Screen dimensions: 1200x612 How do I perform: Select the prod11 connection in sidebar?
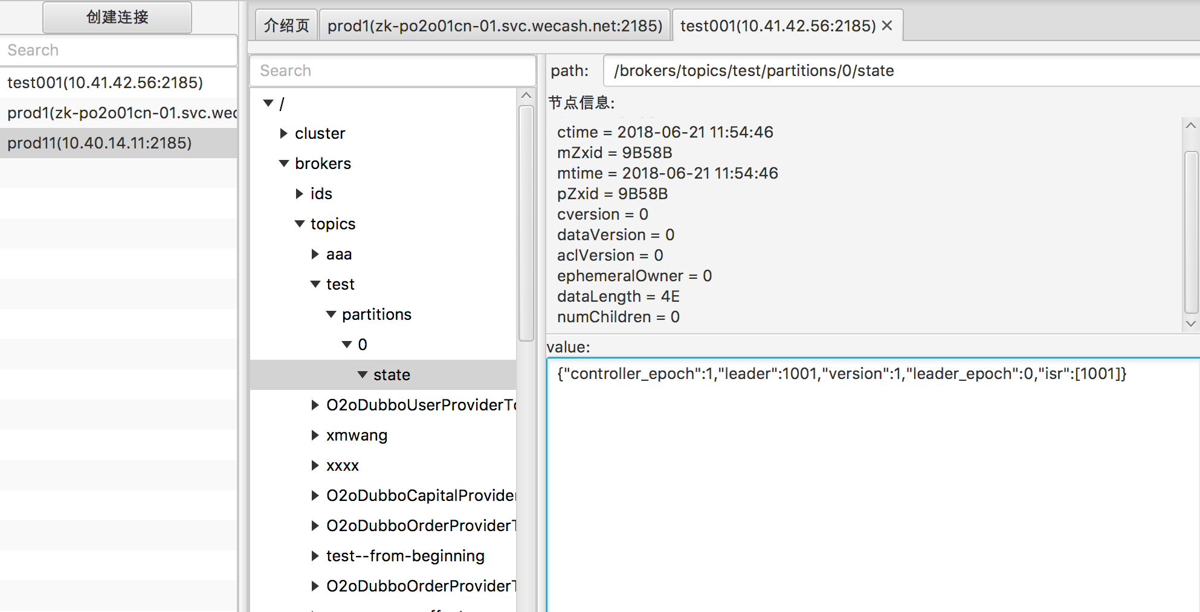(x=101, y=143)
